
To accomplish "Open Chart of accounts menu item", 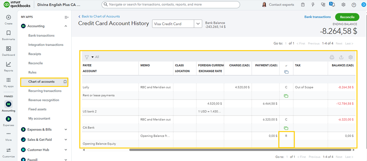I will 42,81.
